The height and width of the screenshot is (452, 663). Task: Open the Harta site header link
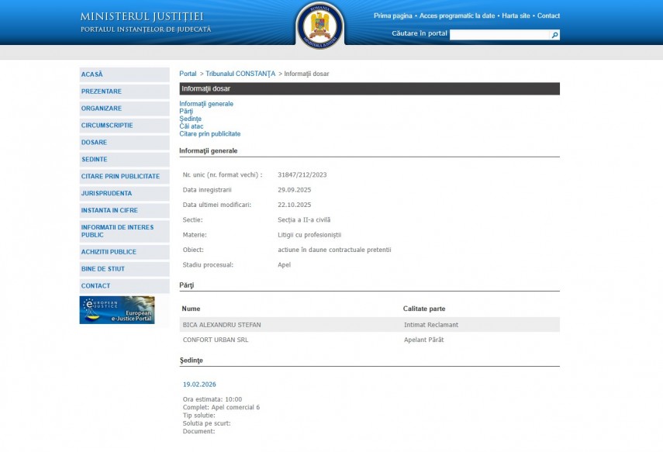[516, 16]
